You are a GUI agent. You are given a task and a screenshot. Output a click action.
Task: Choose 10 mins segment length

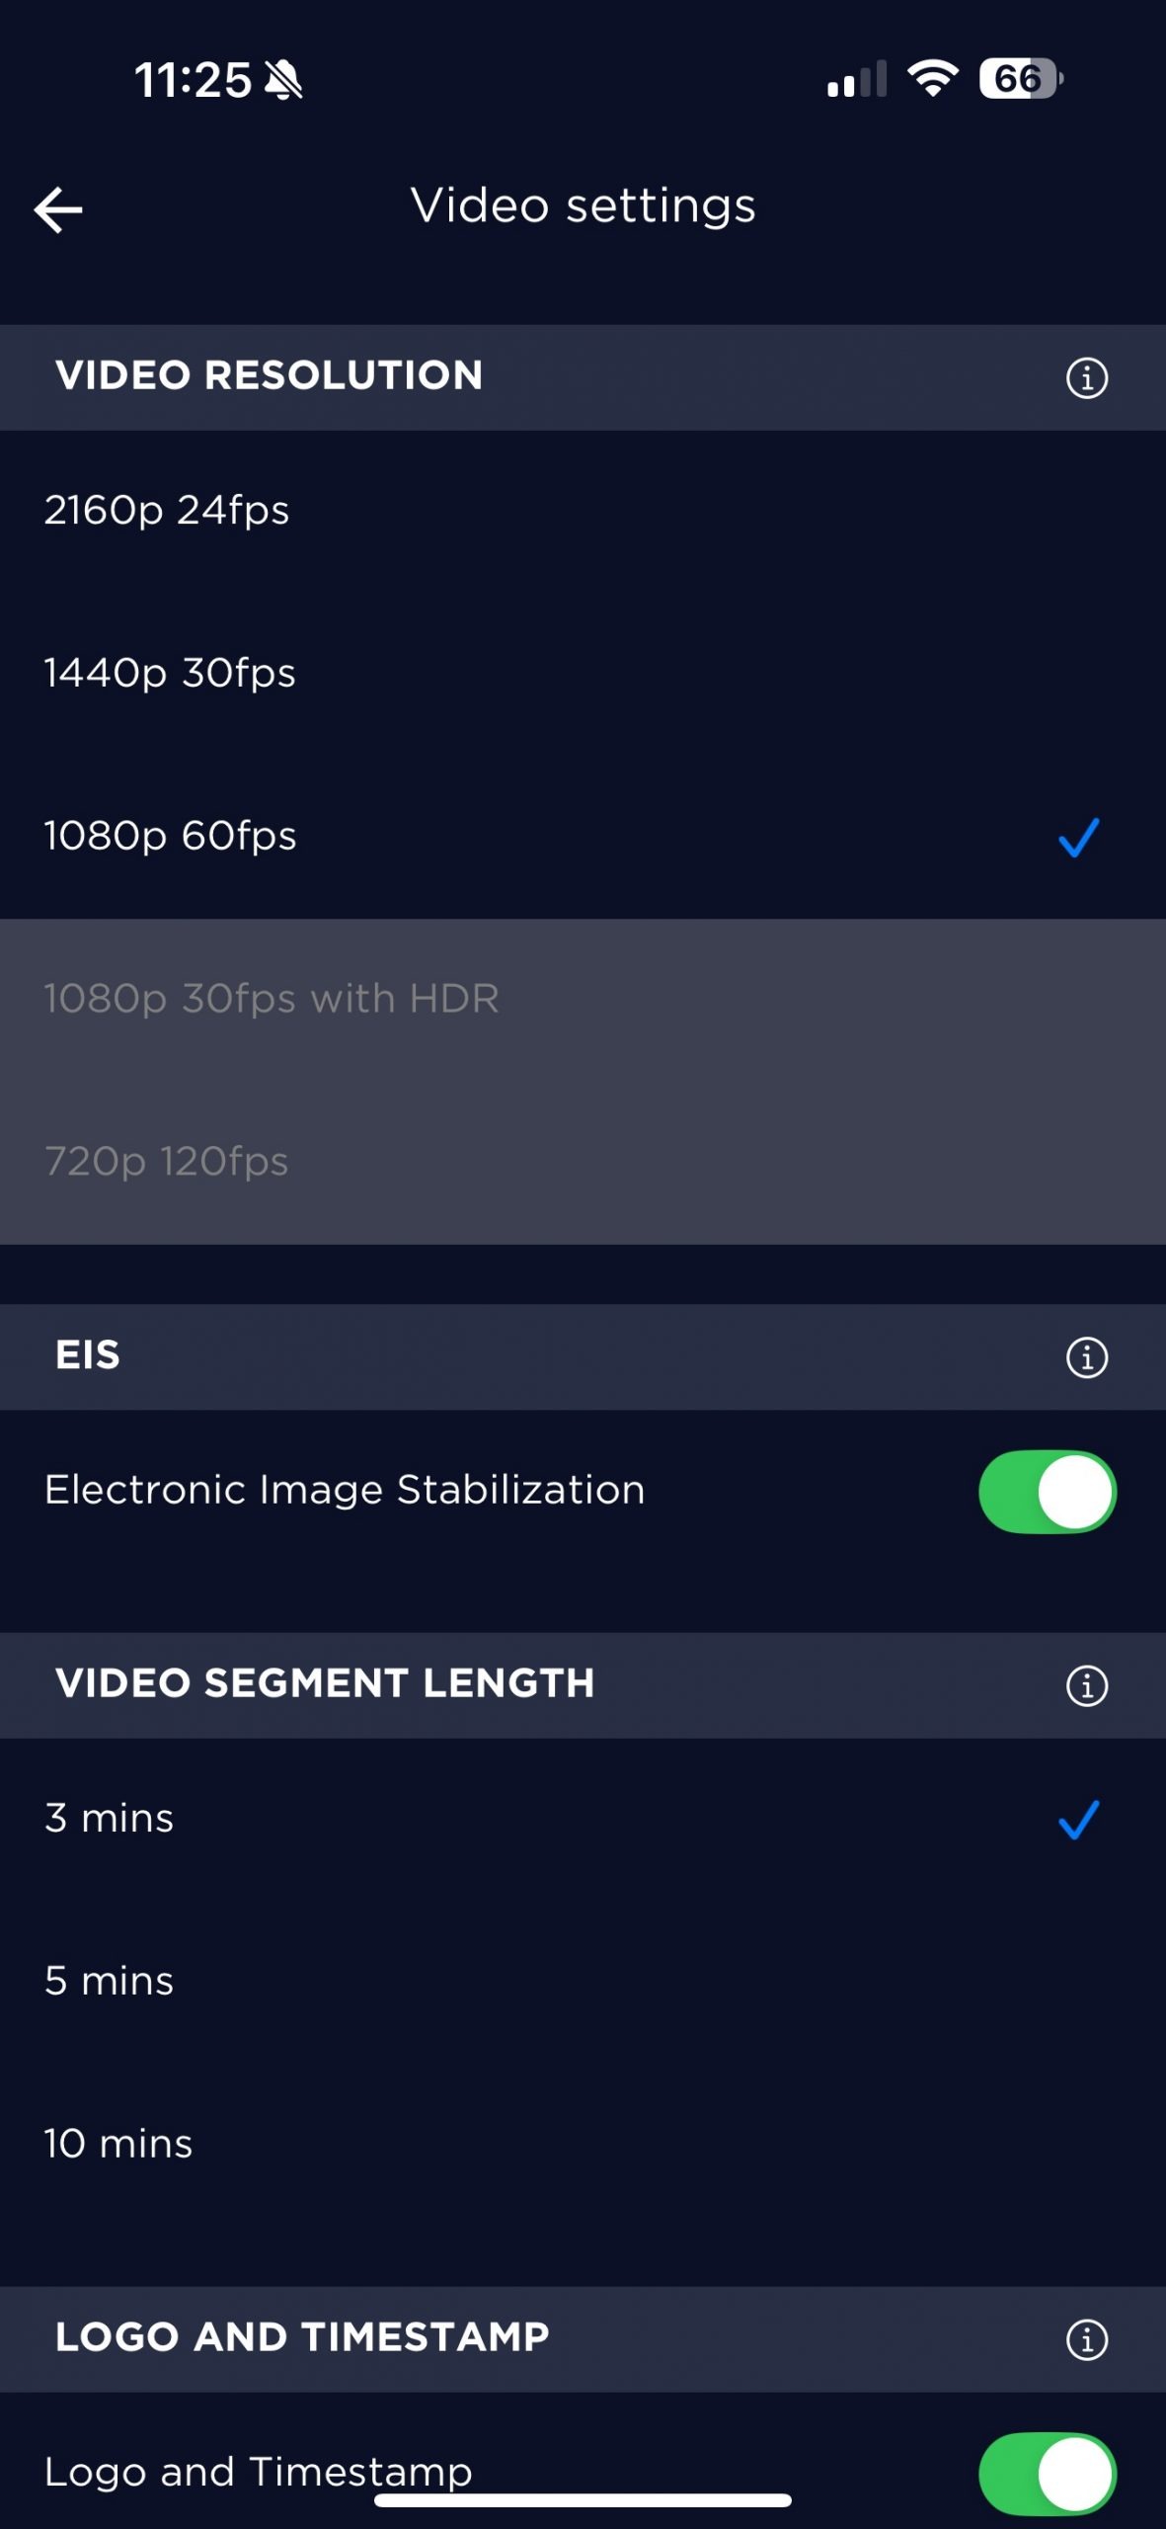click(x=583, y=2145)
